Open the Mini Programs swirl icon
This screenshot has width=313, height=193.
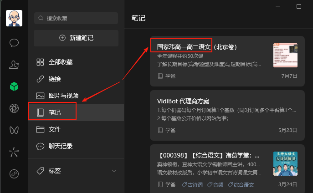pos(14,174)
